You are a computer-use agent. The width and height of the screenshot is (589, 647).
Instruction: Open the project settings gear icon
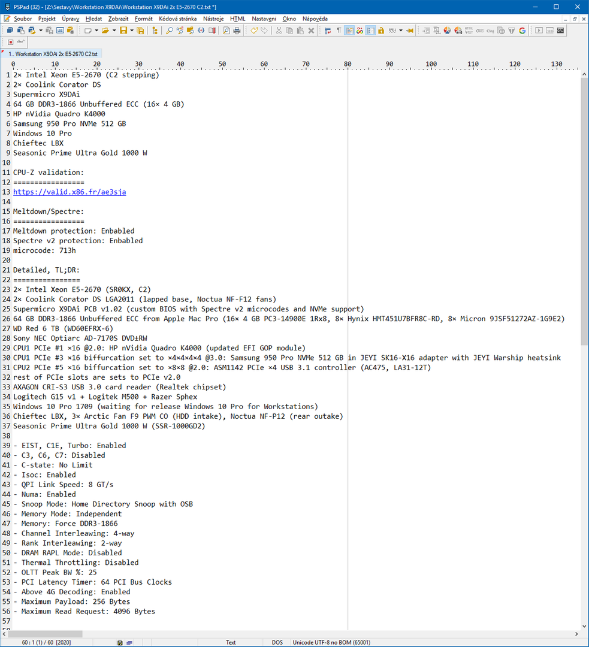click(x=71, y=31)
